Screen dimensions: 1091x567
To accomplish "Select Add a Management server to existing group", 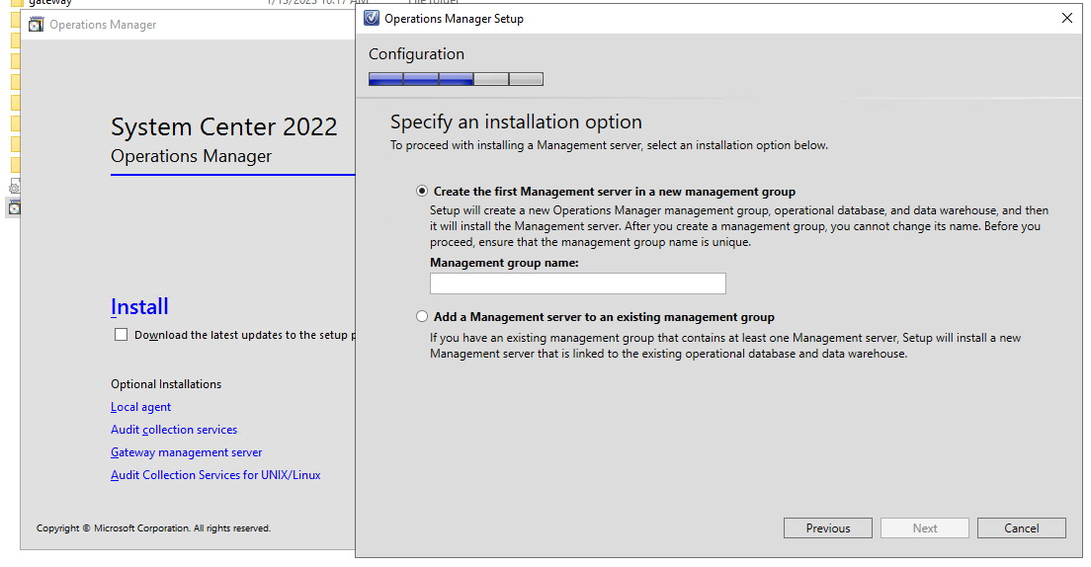I will (x=422, y=316).
